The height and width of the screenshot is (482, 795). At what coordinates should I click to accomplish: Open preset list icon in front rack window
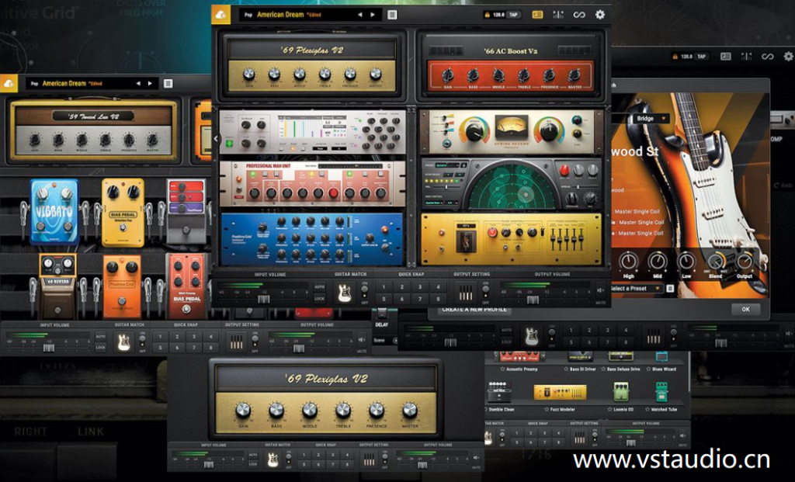pos(392,15)
